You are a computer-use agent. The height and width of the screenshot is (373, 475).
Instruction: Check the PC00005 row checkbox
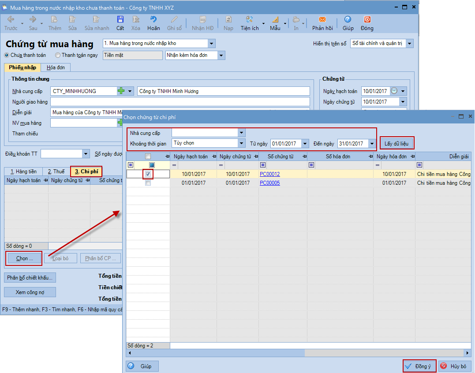148,183
